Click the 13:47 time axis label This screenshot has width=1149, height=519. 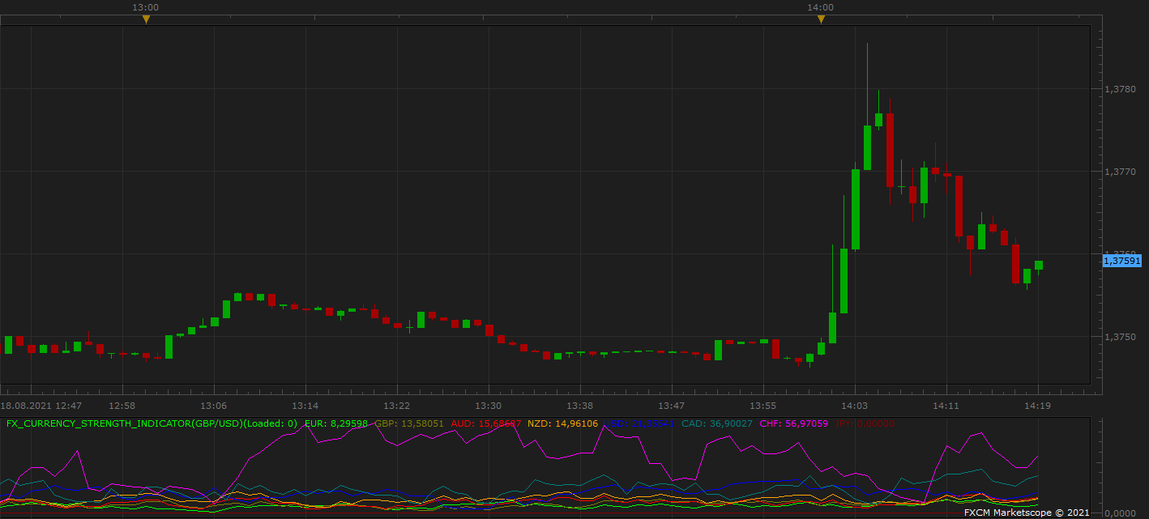point(672,405)
